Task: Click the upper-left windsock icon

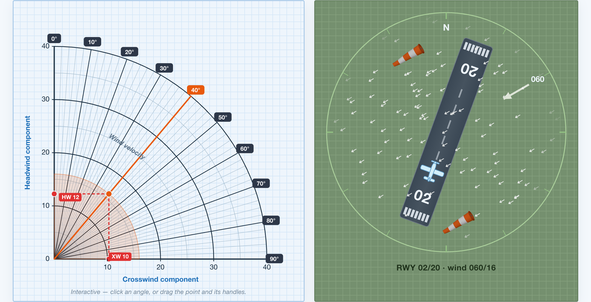Action: click(408, 55)
